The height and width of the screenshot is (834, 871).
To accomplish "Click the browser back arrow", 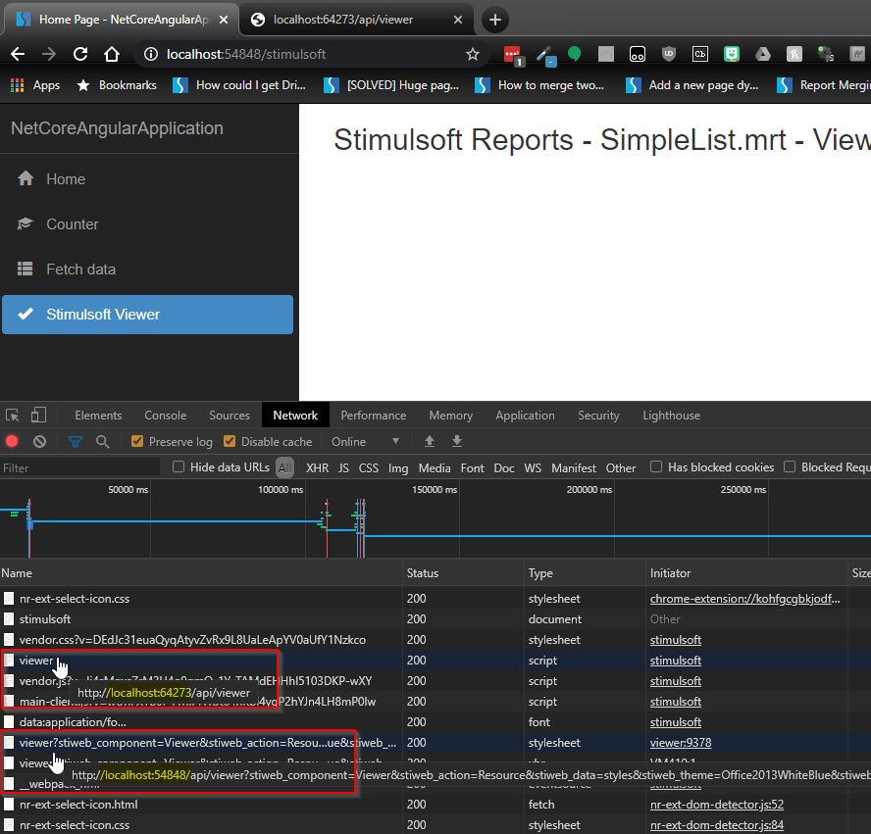I will click(18, 54).
